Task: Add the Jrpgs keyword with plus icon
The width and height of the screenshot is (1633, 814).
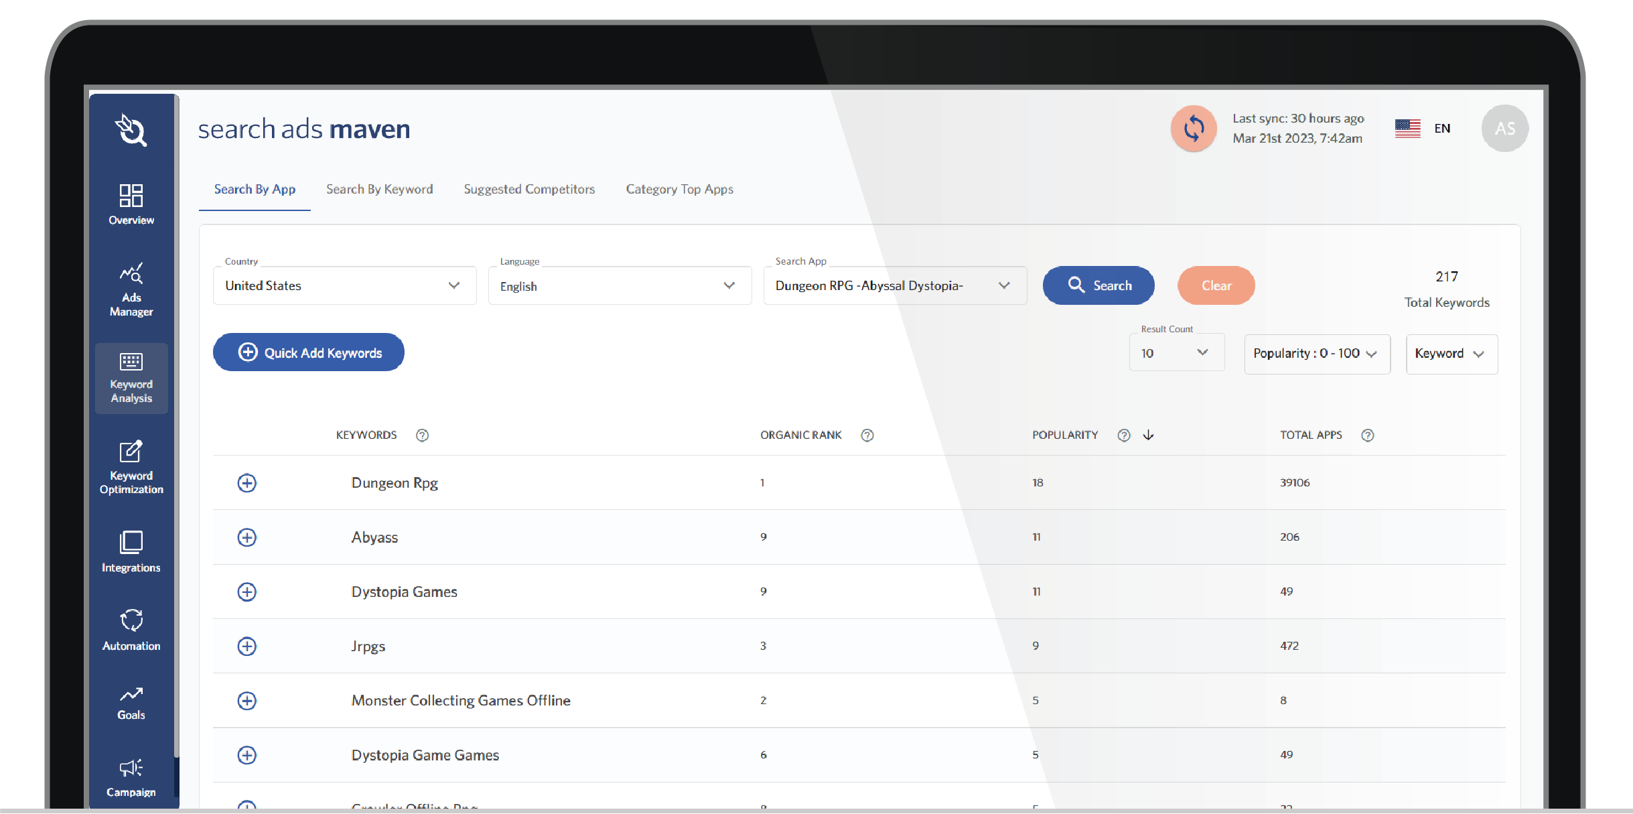Action: pyautogui.click(x=247, y=647)
